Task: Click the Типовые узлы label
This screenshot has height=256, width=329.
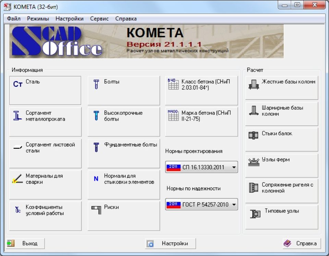Action: tap(282, 211)
